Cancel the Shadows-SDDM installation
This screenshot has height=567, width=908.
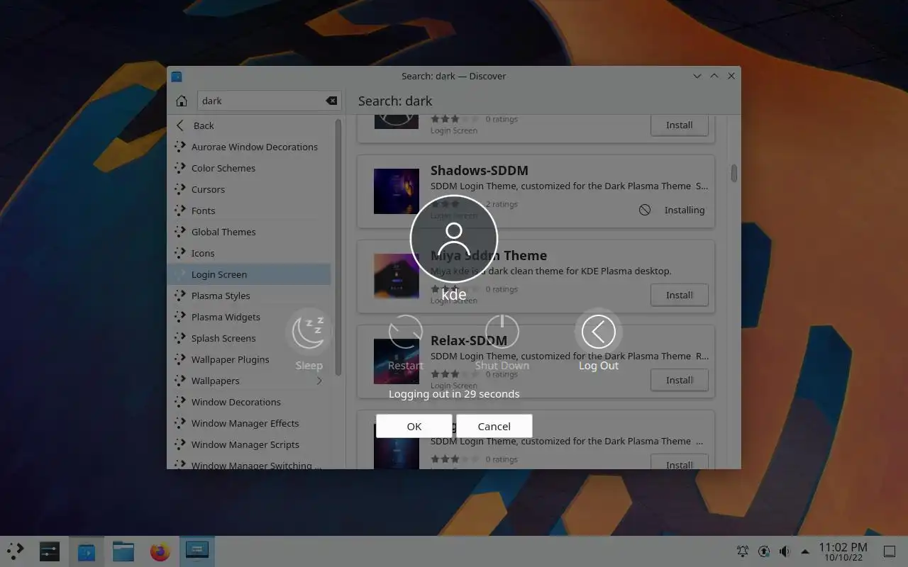pyautogui.click(x=645, y=210)
